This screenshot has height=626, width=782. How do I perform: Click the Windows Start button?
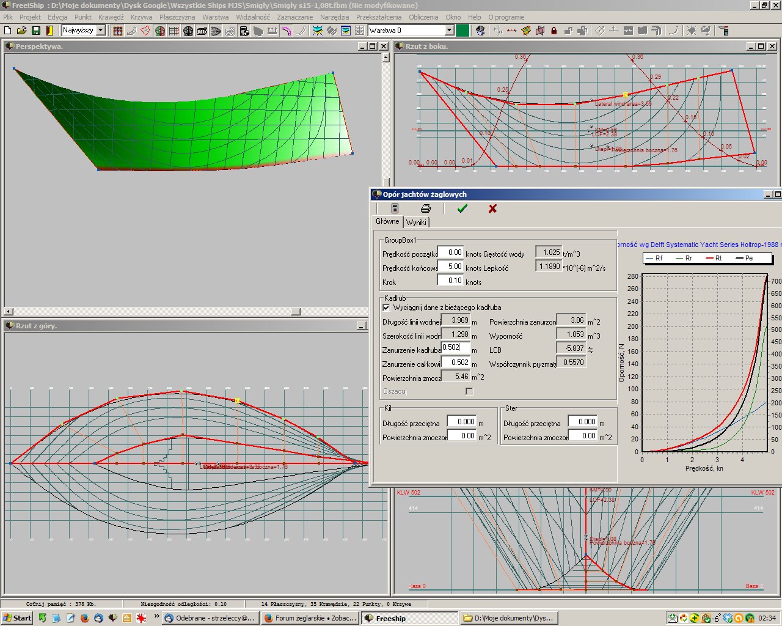[x=17, y=618]
